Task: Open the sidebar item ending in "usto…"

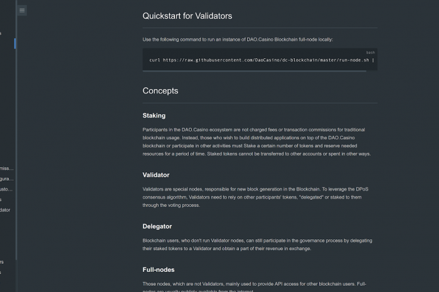Action: [6, 189]
